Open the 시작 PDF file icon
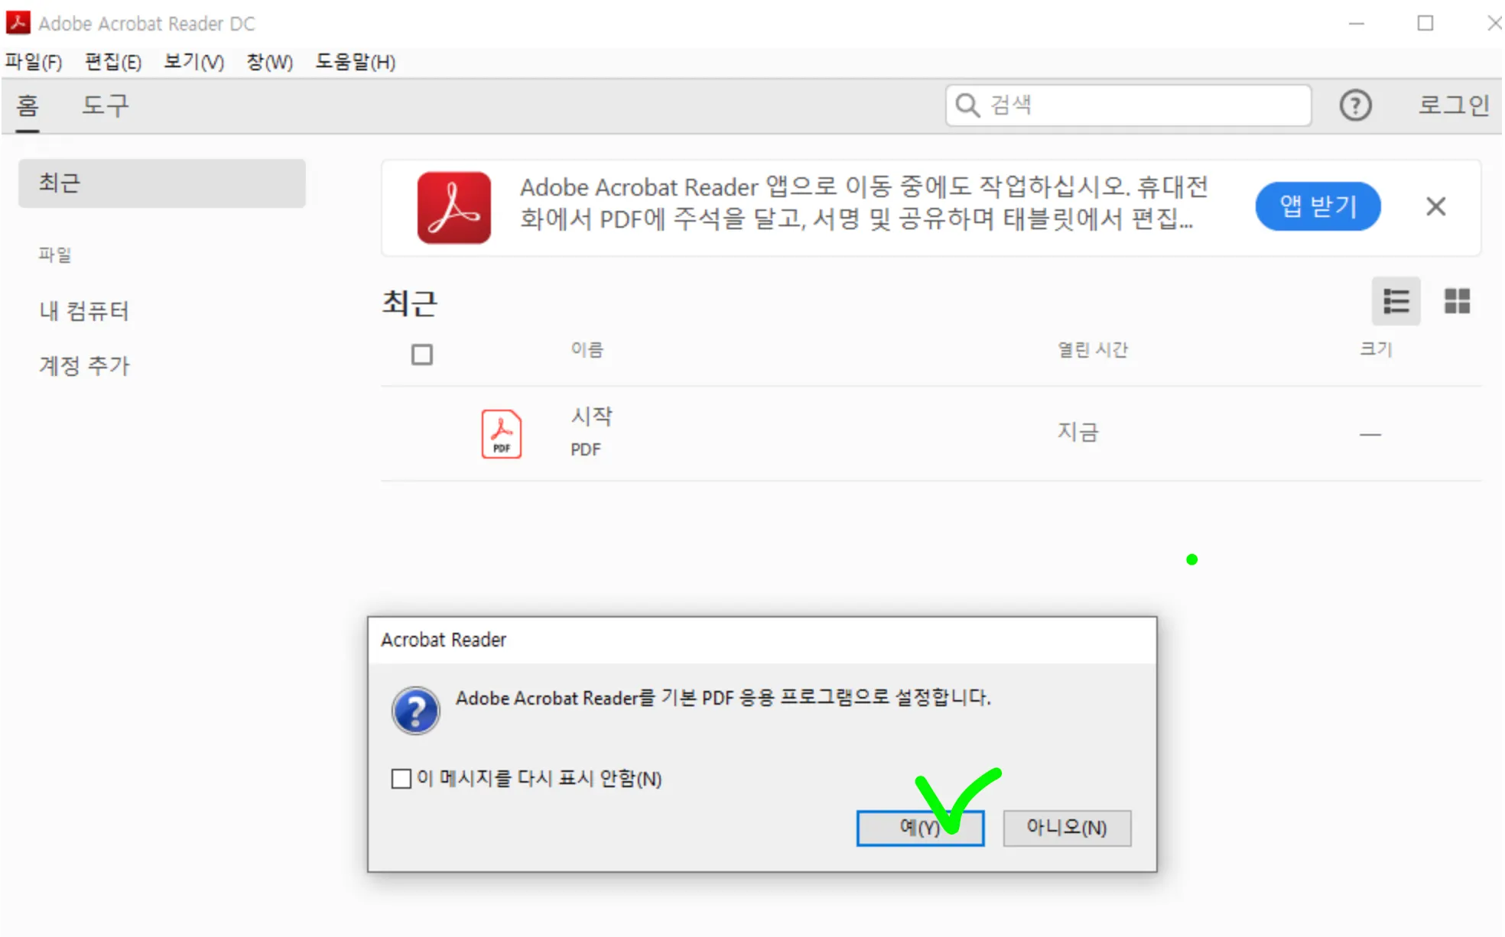 click(x=501, y=433)
